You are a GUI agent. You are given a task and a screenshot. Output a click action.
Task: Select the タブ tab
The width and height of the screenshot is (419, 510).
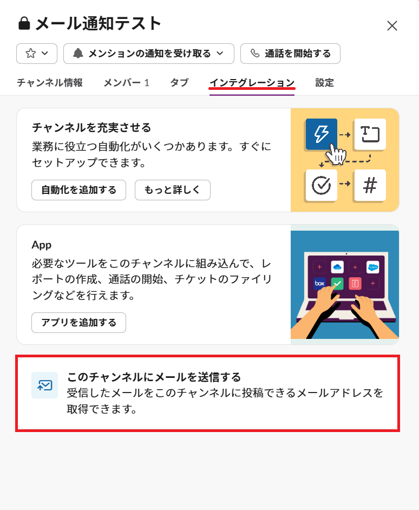[x=179, y=83]
